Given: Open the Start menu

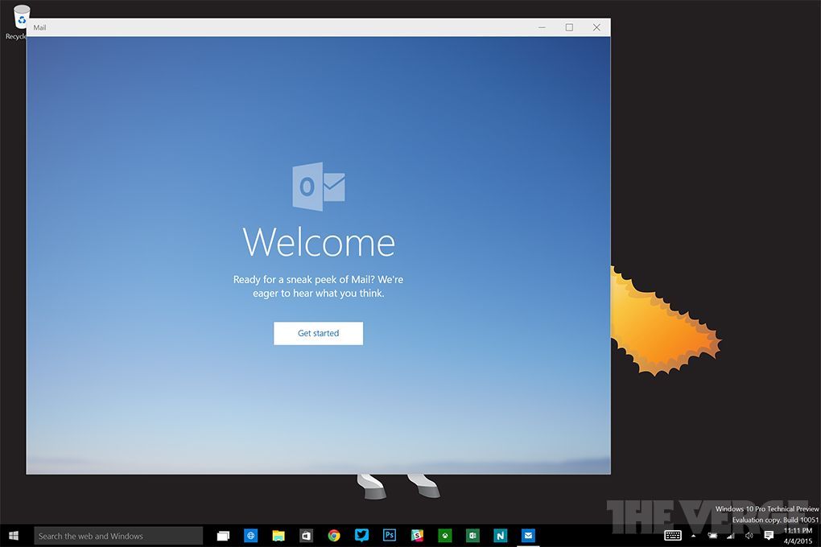Looking at the screenshot, I should [x=14, y=535].
